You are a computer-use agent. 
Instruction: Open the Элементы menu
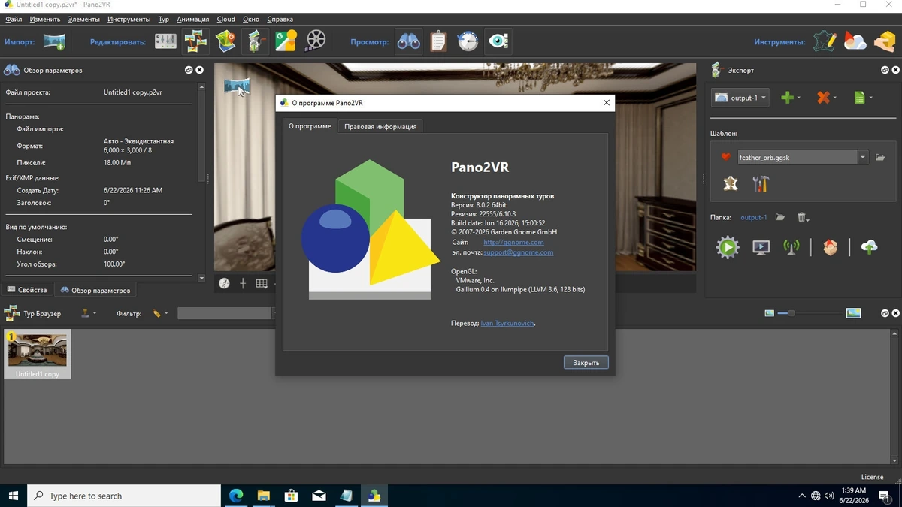83,19
